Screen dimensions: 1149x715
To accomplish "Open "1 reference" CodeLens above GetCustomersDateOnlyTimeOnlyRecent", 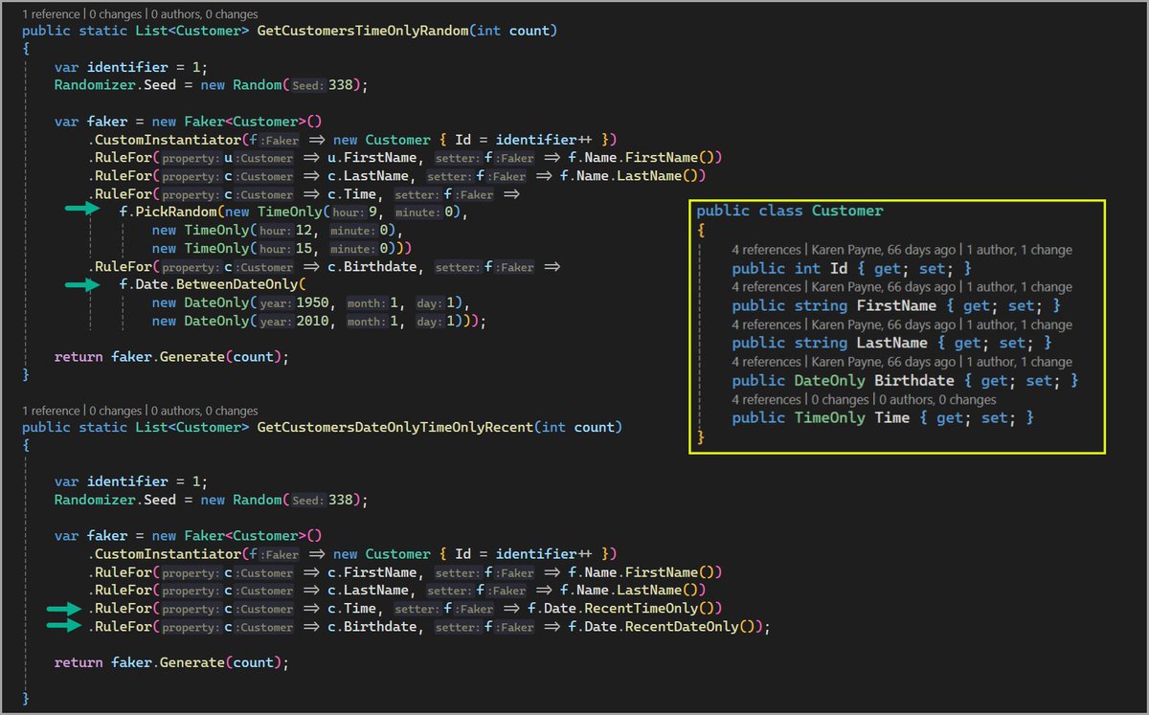I will pyautogui.click(x=51, y=411).
